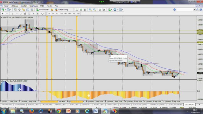This screenshot has height=114, width=203.
Task: Open the Data Window crosshair icon
Action: point(19,10)
